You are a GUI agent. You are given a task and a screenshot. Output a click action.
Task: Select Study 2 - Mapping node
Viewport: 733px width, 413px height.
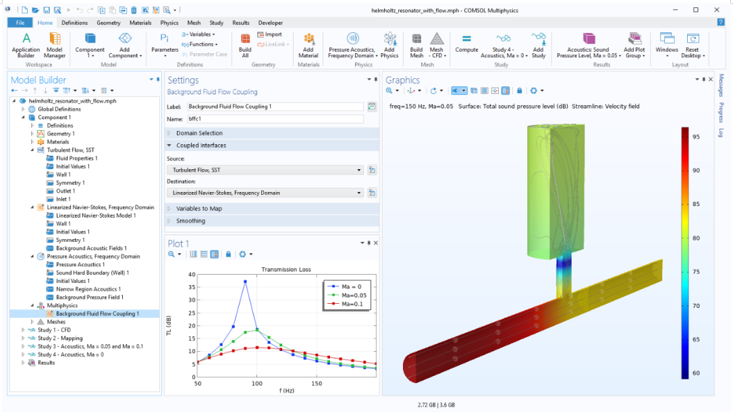coord(60,338)
